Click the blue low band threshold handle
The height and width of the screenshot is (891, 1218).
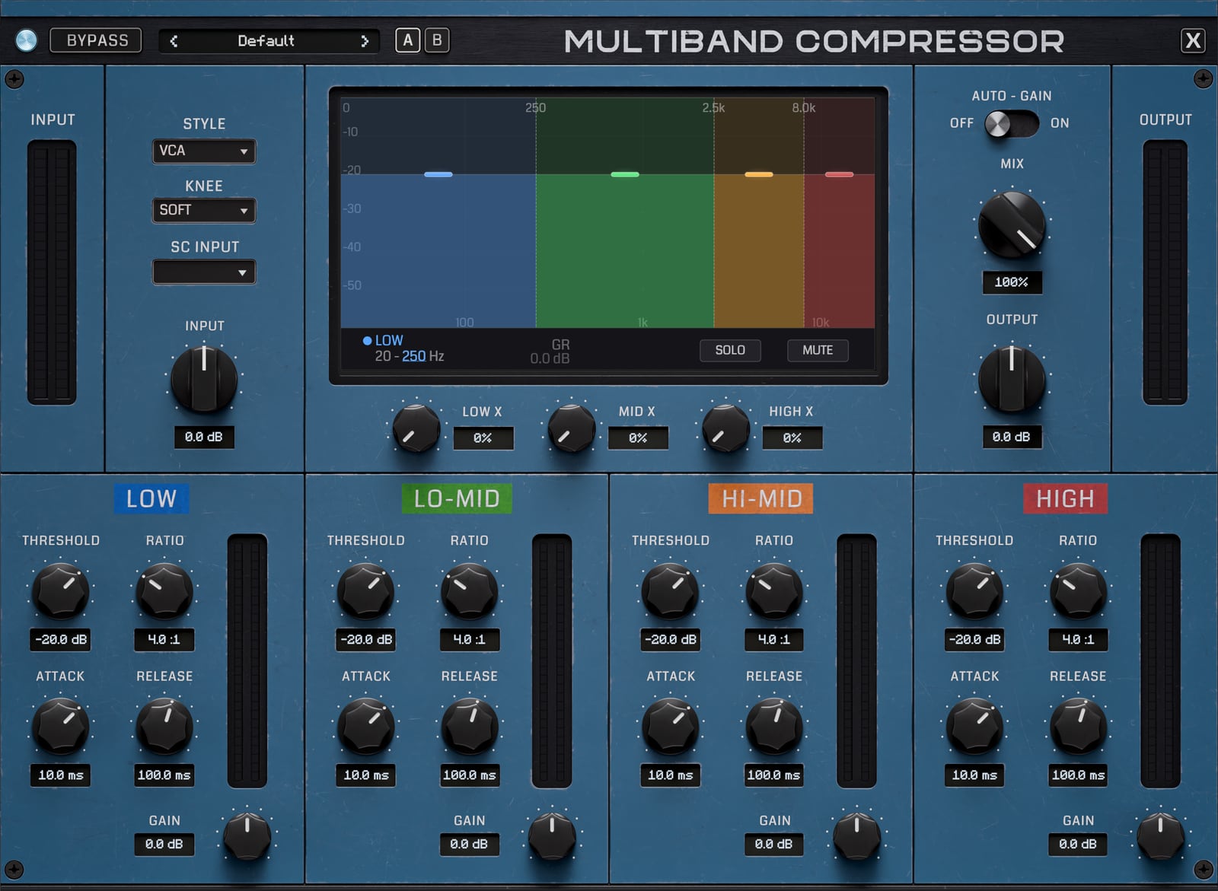tap(438, 174)
